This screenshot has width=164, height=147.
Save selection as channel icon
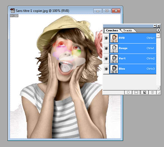pyautogui.click(x=136, y=92)
